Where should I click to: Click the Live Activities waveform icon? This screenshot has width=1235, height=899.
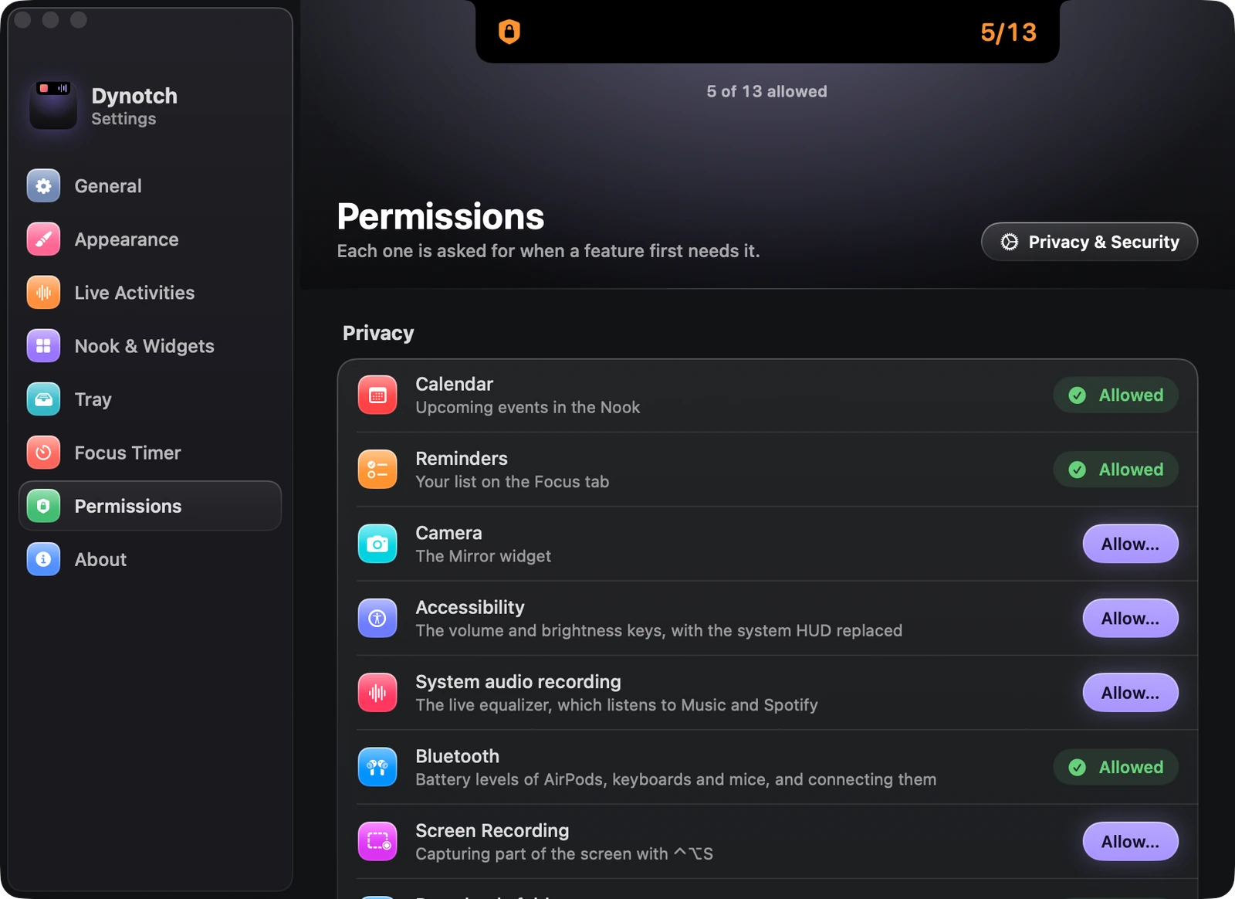43,293
